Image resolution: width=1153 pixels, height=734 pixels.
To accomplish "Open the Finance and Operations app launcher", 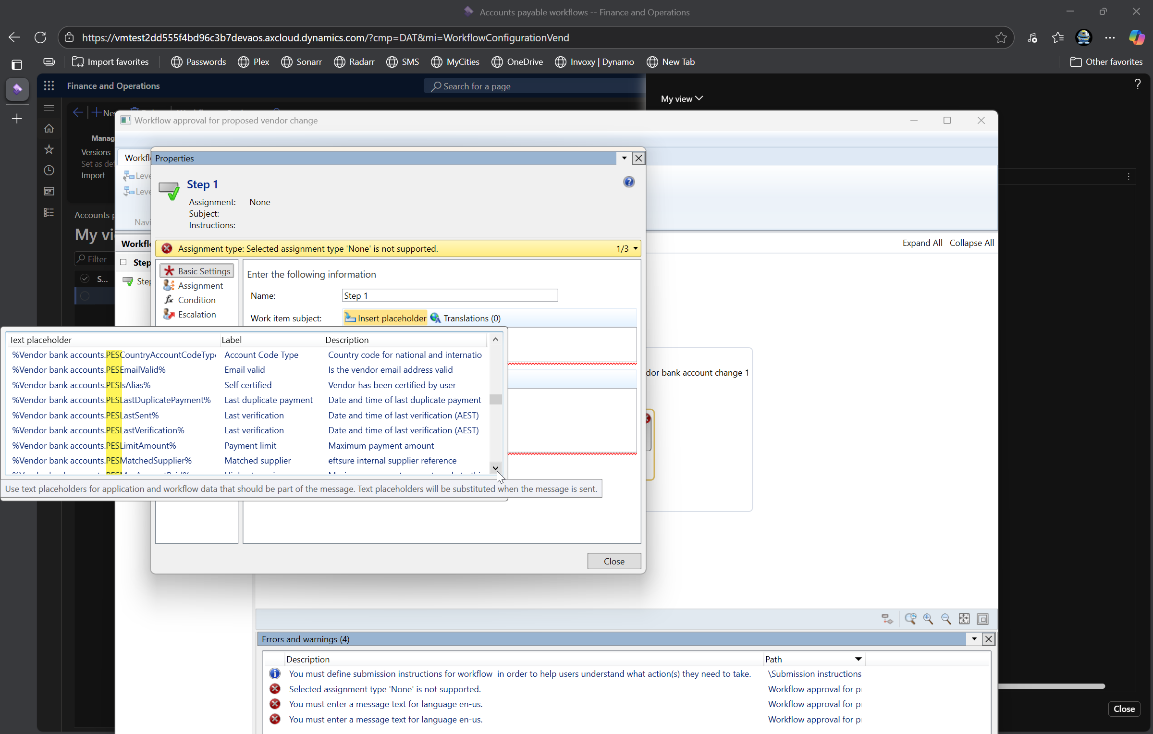I will (49, 86).
